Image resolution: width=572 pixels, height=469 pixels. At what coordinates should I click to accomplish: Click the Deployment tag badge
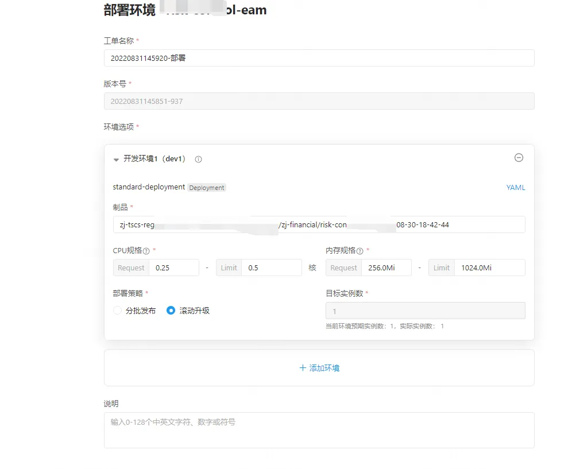pos(207,188)
